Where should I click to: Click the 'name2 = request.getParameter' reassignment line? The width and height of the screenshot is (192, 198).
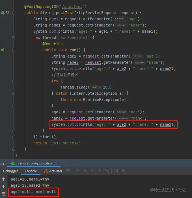click(x=100, y=118)
